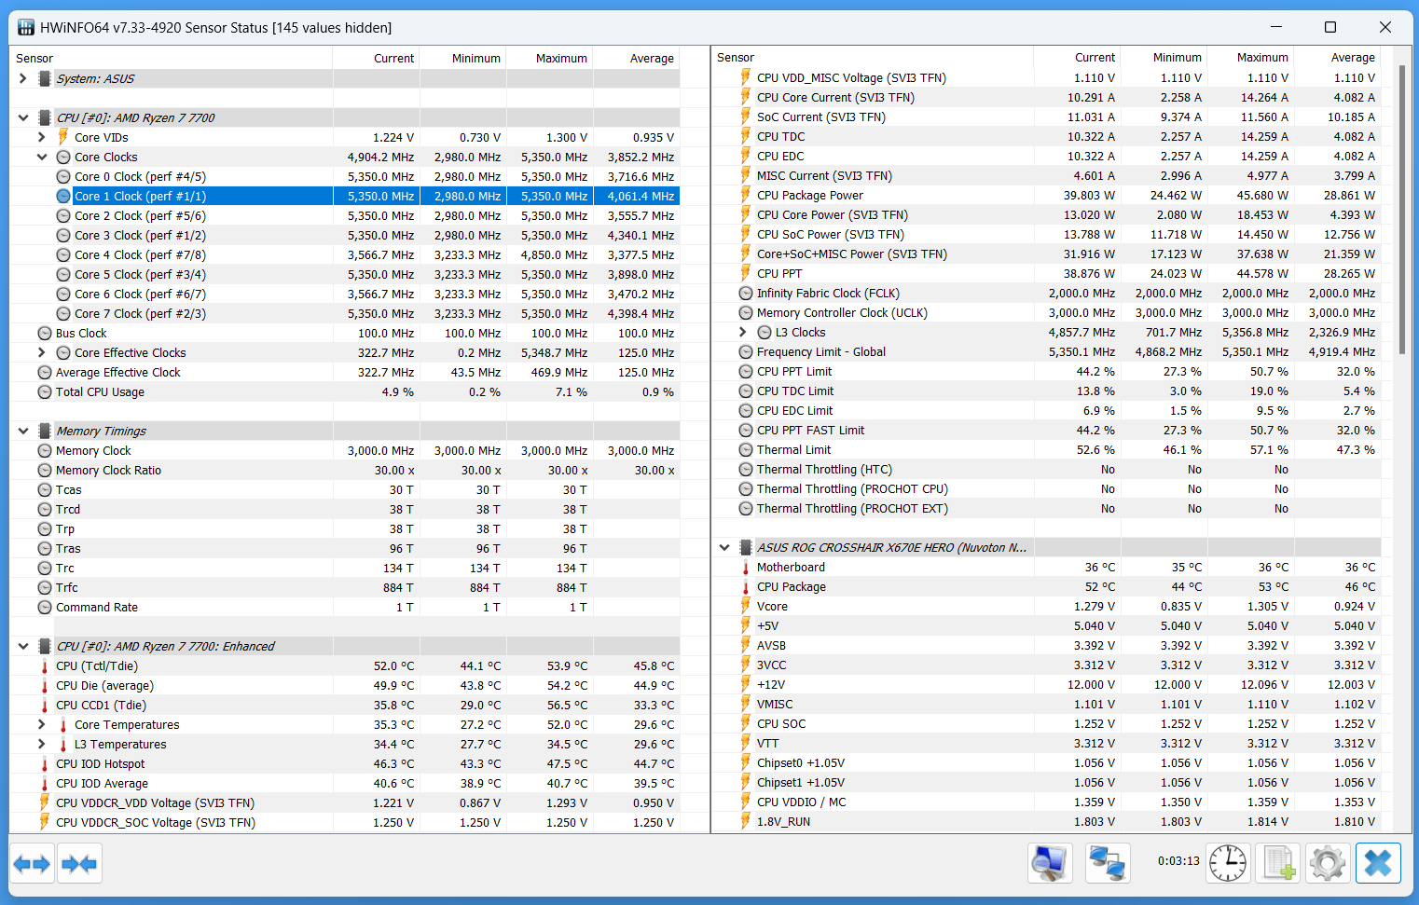This screenshot has width=1419, height=905.
Task: Click the chip icon next to Memory Timings
Action: pyautogui.click(x=44, y=431)
